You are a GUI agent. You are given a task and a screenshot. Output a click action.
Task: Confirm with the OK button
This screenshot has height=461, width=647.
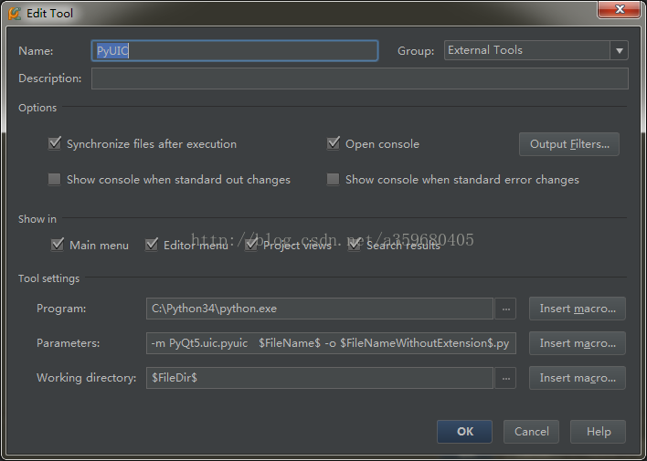[x=464, y=432]
